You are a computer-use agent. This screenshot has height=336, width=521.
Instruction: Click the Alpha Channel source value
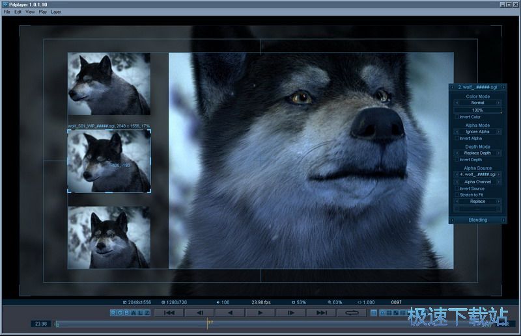coord(477,182)
